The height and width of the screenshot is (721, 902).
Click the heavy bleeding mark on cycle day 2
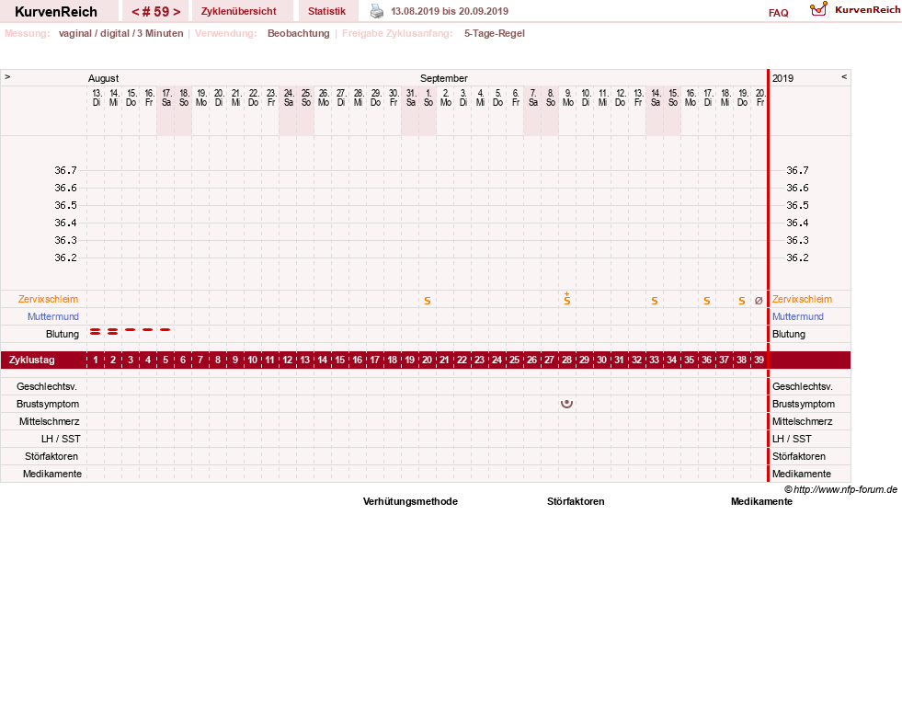[x=113, y=331]
